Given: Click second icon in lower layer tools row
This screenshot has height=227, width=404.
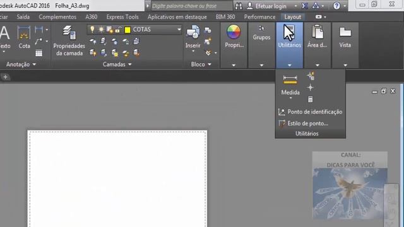Looking at the screenshot, I should click(104, 53).
